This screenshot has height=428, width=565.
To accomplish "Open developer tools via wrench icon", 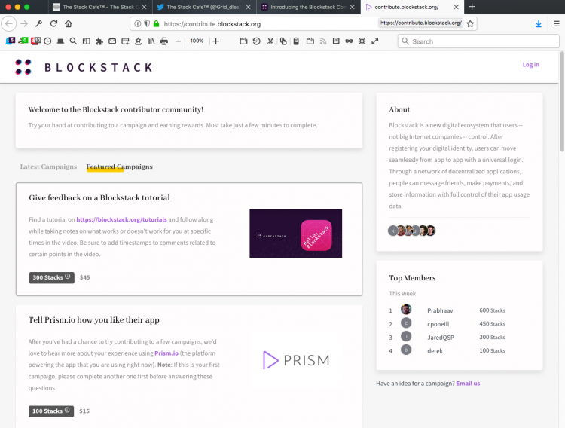I will click(x=39, y=24).
